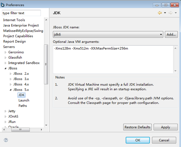This screenshot has height=147, width=181.
Task: Collapse the JBoss 5.x node
Action: 11,90
